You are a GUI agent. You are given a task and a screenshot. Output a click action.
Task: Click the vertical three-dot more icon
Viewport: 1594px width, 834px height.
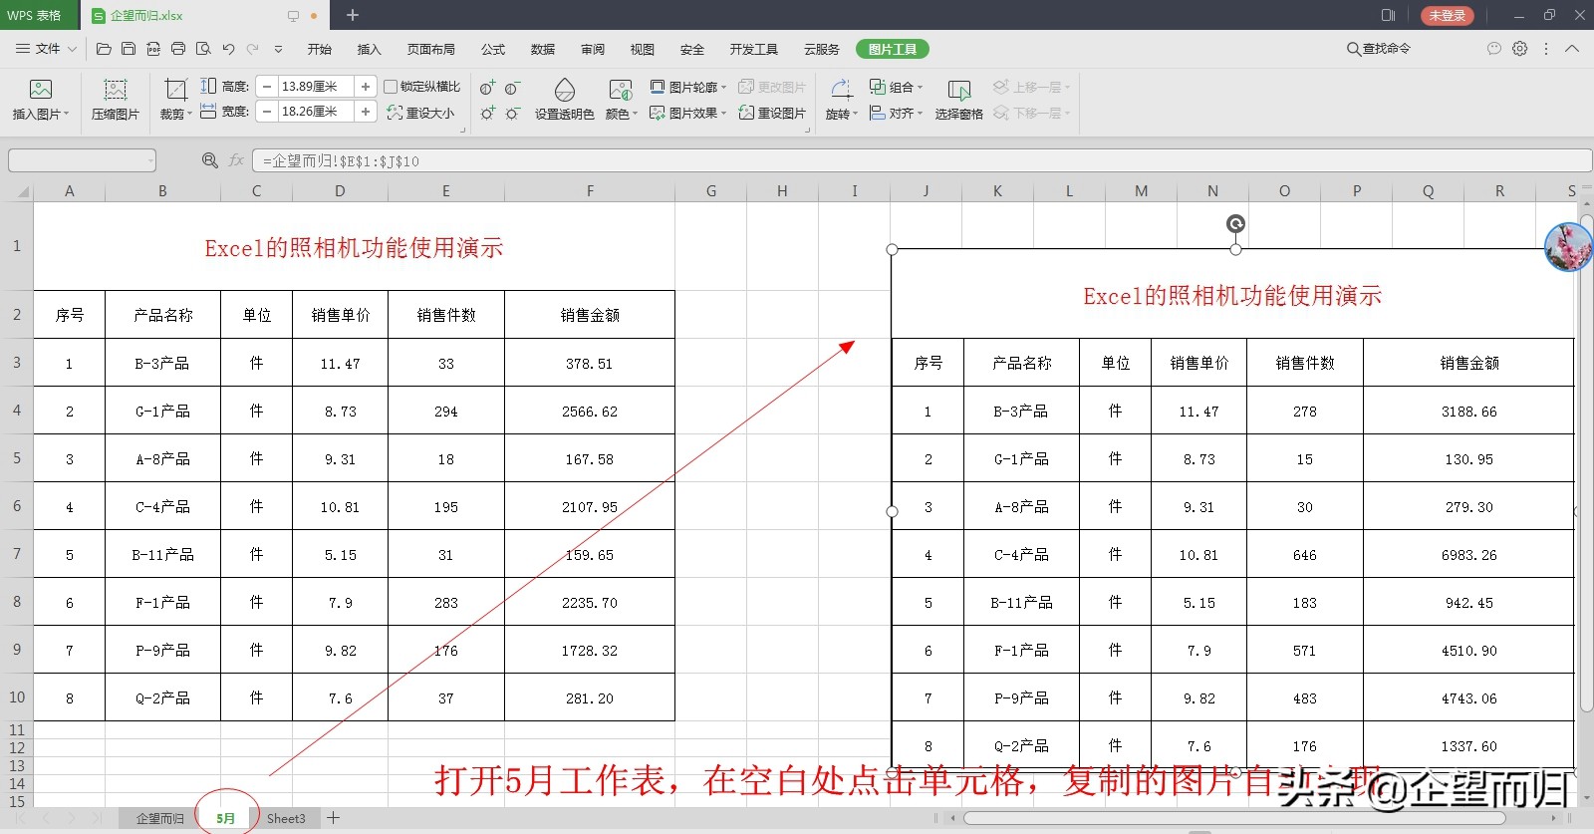(1546, 48)
